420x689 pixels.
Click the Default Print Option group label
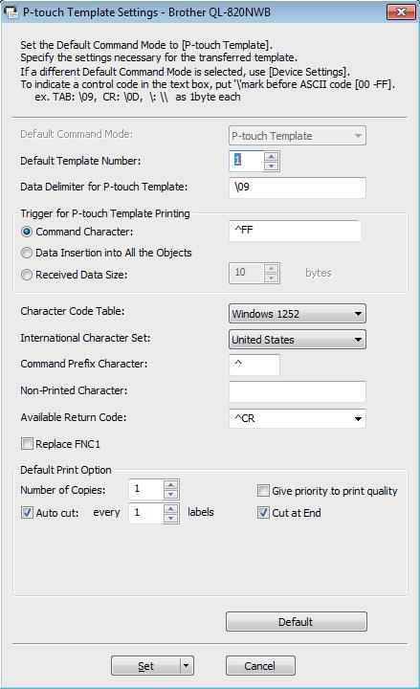[65, 470]
